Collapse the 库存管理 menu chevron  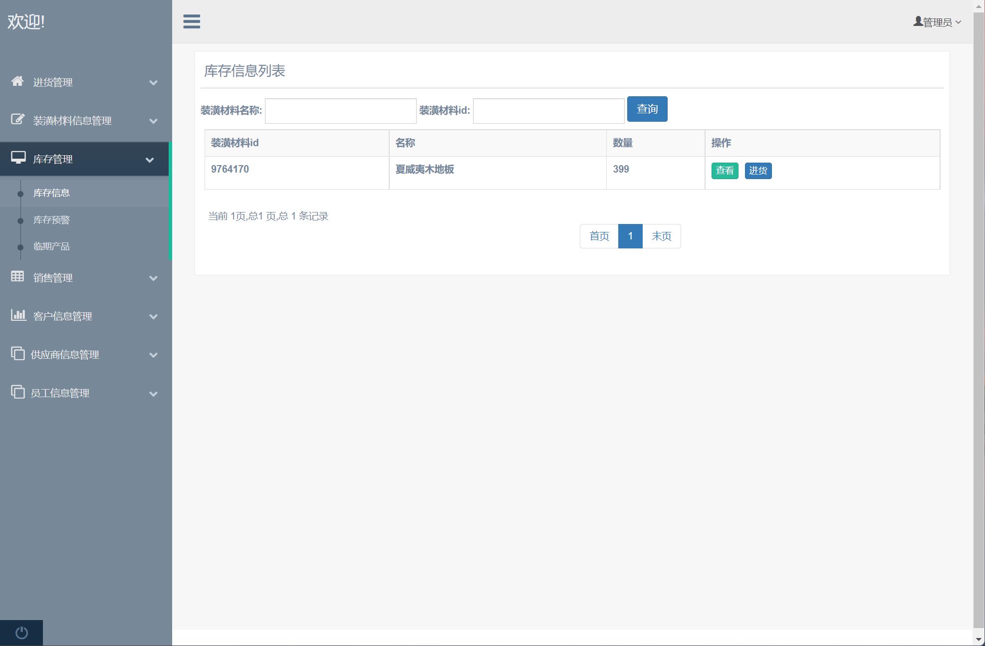pos(150,160)
